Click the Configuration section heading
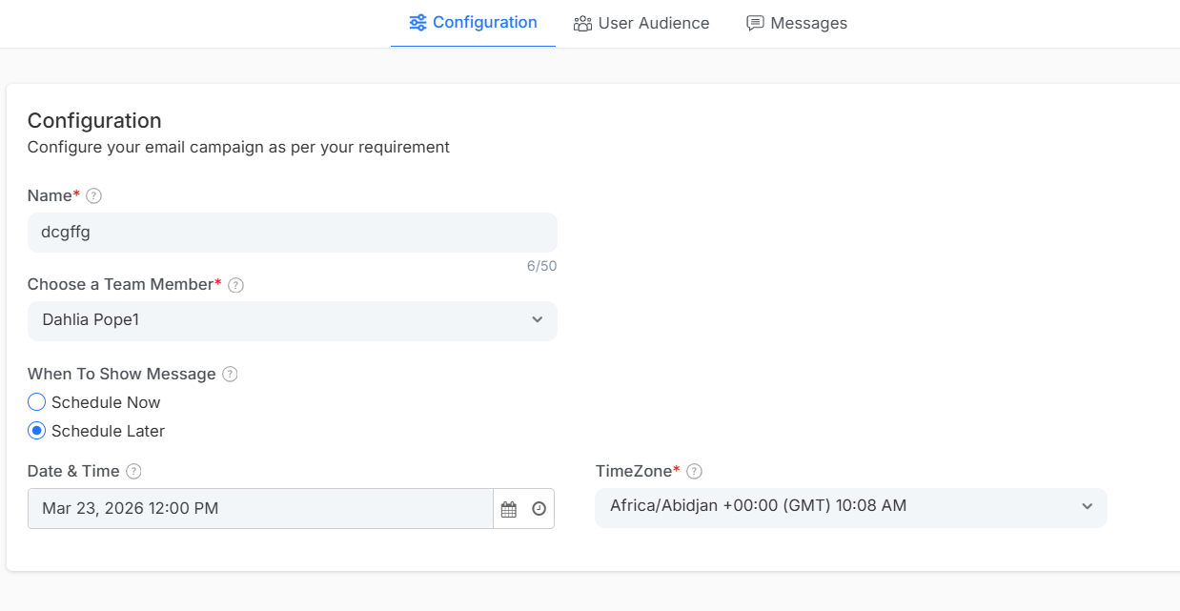Image resolution: width=1180 pixels, height=611 pixels. [94, 120]
